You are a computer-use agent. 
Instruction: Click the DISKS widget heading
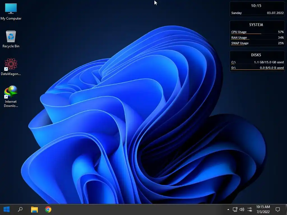(256, 55)
